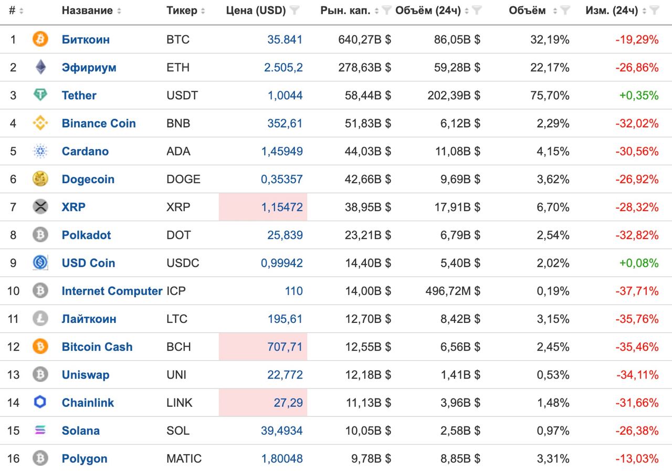
Task: Open filter funnel for Рын. кап. column
Action: (386, 11)
